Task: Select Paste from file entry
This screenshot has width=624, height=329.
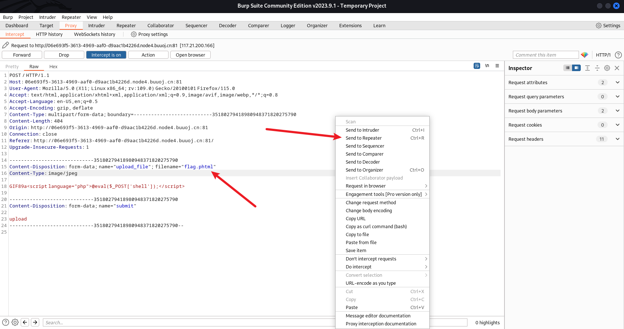Action: 382,242
